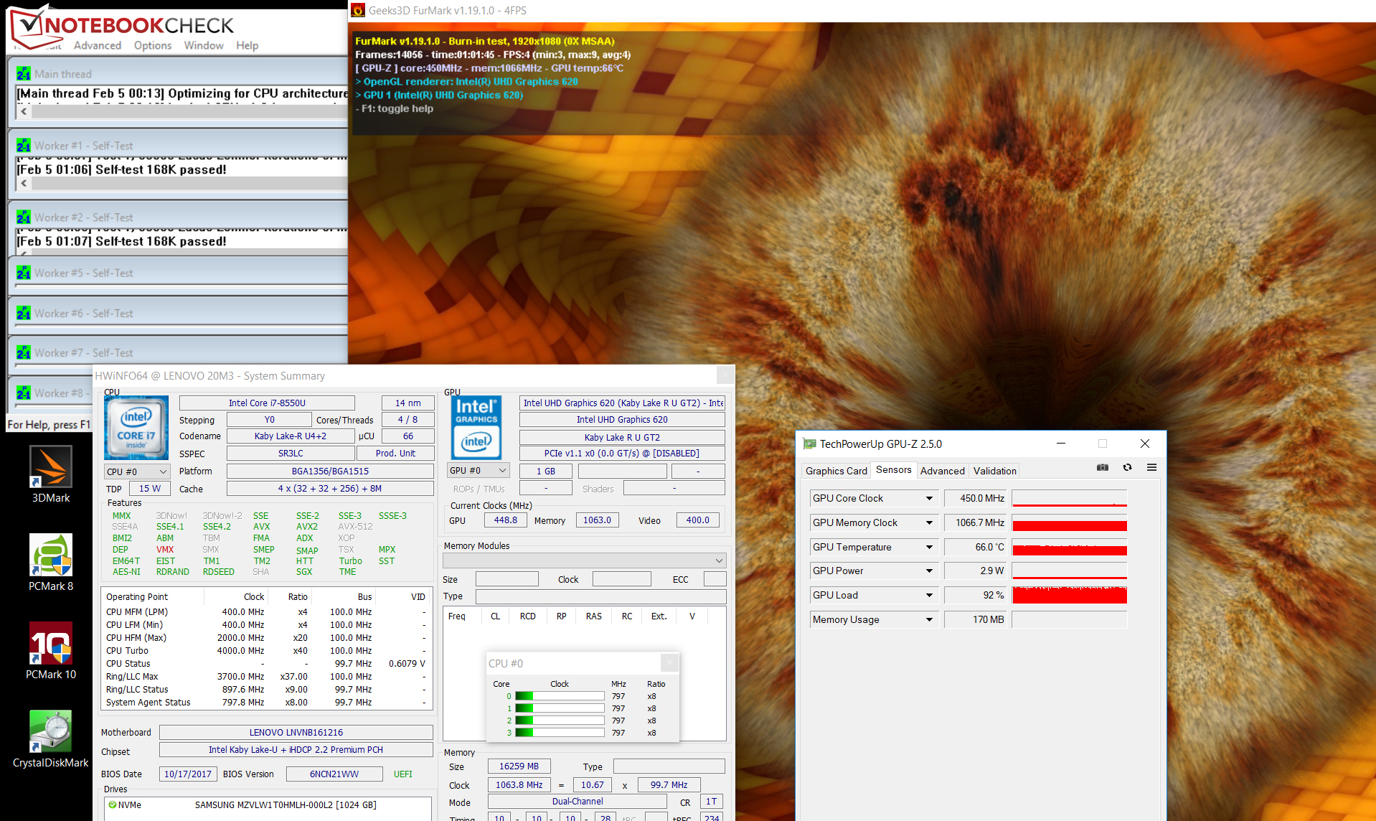This screenshot has width=1376, height=821.
Task: Click the core 0 clock bar
Action: coord(560,696)
